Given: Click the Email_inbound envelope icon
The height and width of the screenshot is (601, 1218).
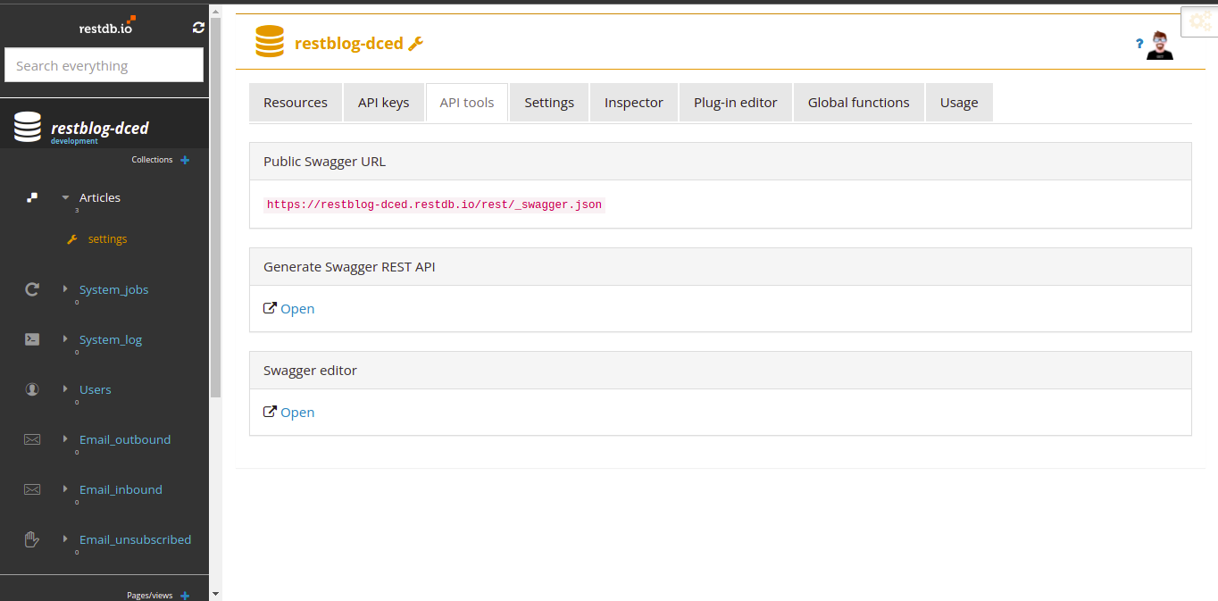Looking at the screenshot, I should click(32, 489).
